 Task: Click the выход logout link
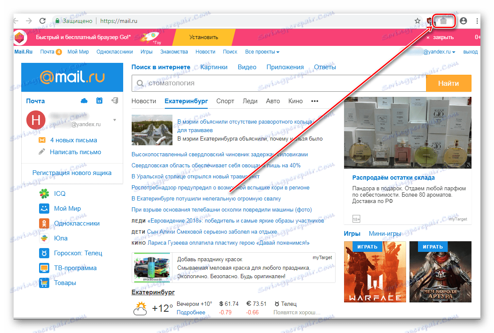tap(470, 52)
